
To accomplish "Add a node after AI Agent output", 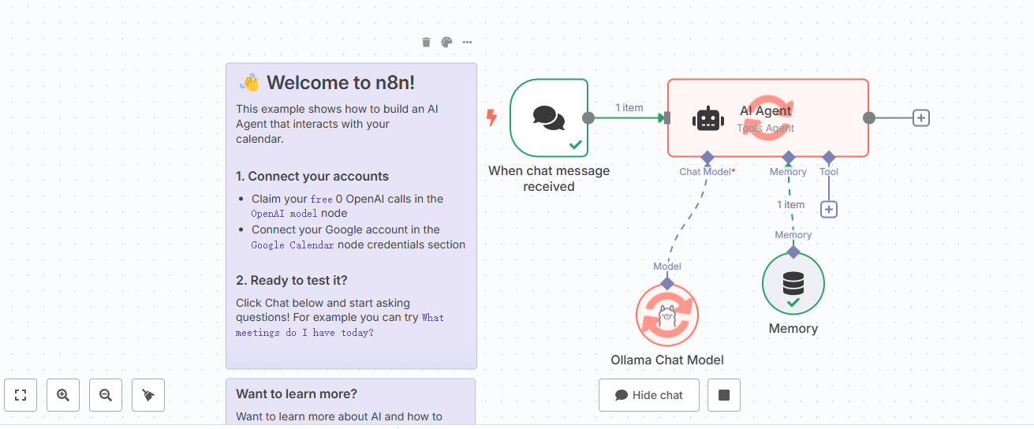I will pos(921,118).
